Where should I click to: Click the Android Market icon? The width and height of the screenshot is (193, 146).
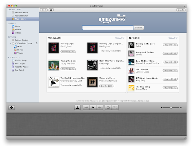[13, 13]
